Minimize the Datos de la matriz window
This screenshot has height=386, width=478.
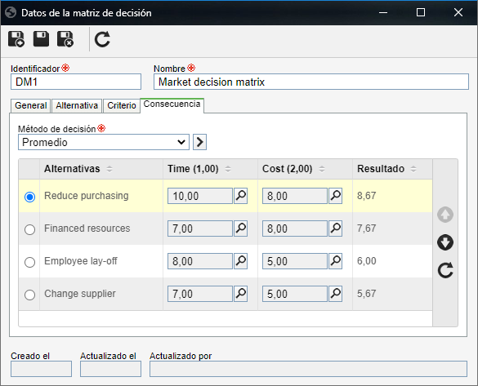click(x=383, y=12)
